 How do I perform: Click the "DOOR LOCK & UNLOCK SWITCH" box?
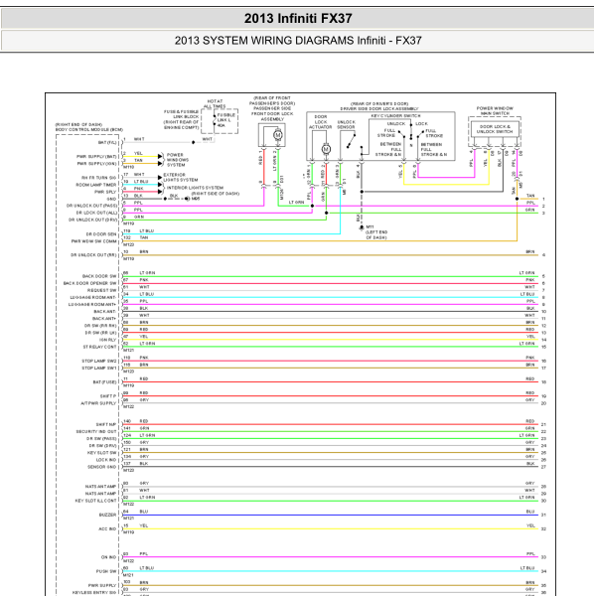[495, 129]
